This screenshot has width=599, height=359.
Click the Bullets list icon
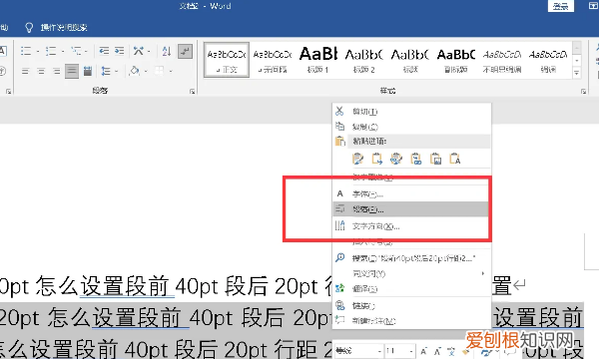coord(26,51)
